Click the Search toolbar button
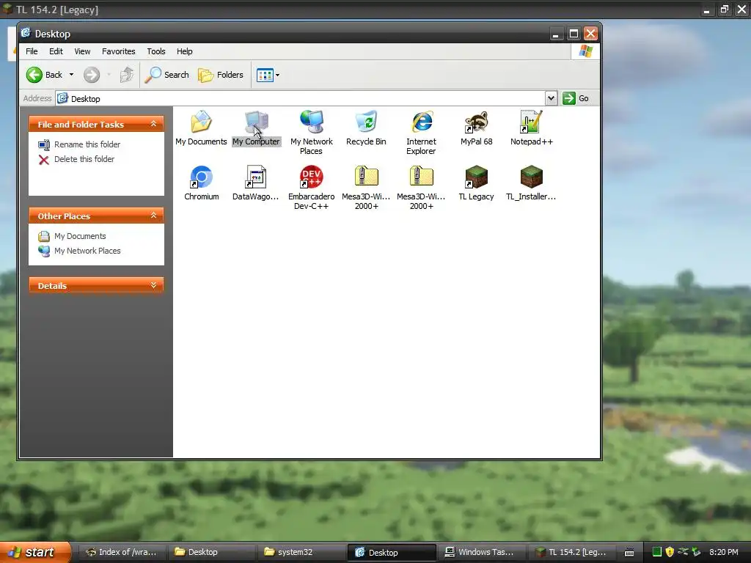751x563 pixels. 166,75
